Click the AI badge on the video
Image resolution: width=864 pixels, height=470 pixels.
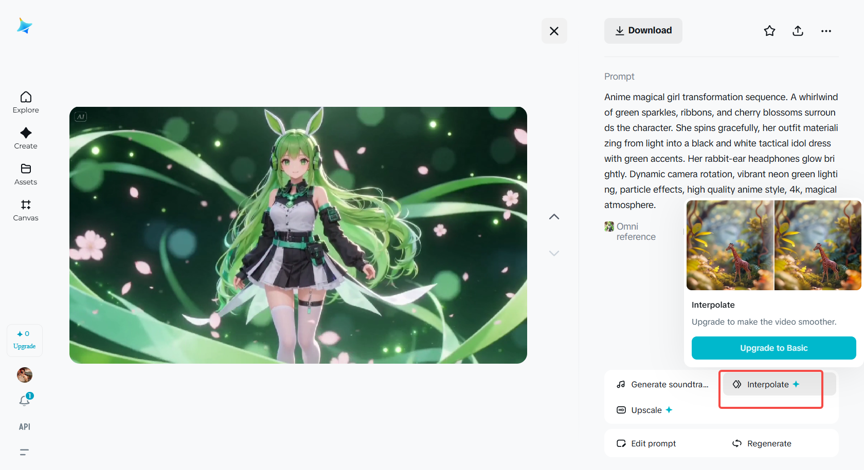click(80, 117)
